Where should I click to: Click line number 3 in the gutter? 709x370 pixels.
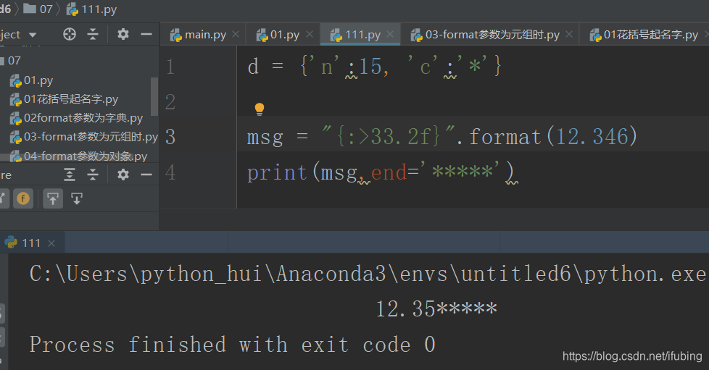(170, 137)
